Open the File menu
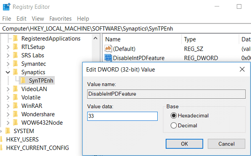 7,18
